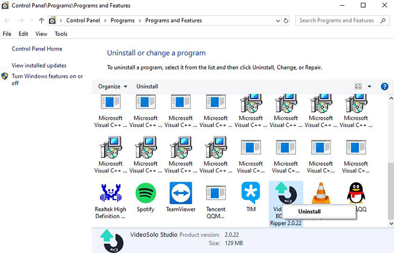Expand the address bar history dropdown
The width and height of the screenshot is (394, 253).
(x=278, y=21)
